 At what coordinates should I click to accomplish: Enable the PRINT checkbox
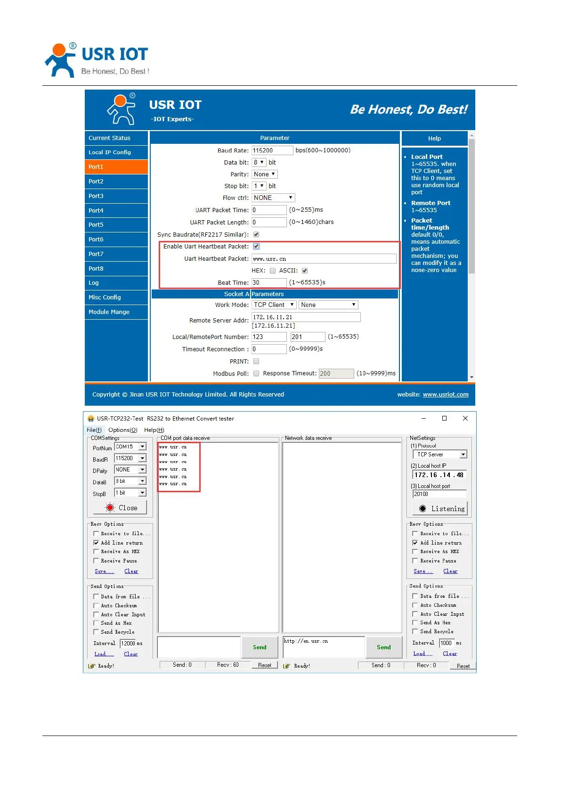(256, 361)
